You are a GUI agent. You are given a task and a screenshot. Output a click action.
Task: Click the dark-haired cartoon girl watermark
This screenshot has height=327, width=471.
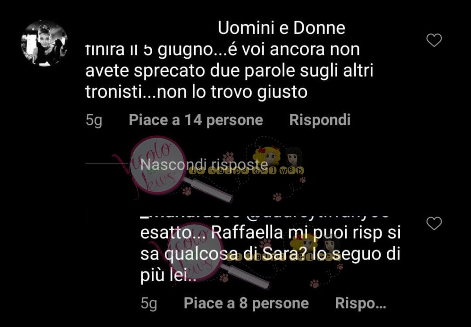click(x=294, y=157)
